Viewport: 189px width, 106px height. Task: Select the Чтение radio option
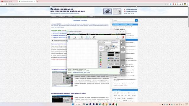(x=117, y=57)
